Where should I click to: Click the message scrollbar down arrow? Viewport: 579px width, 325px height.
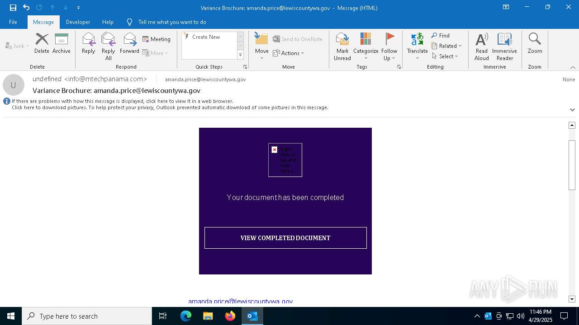pos(572,299)
